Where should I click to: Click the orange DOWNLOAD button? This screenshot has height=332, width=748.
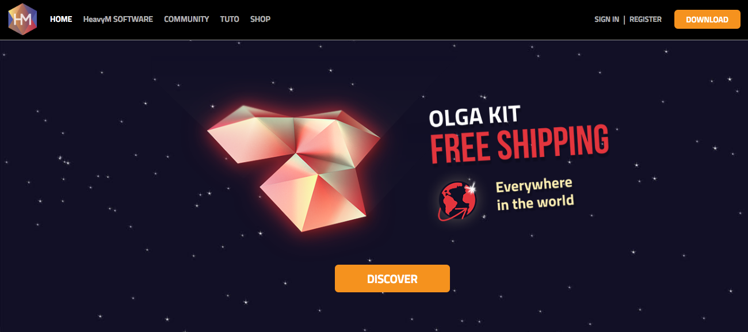(x=707, y=20)
